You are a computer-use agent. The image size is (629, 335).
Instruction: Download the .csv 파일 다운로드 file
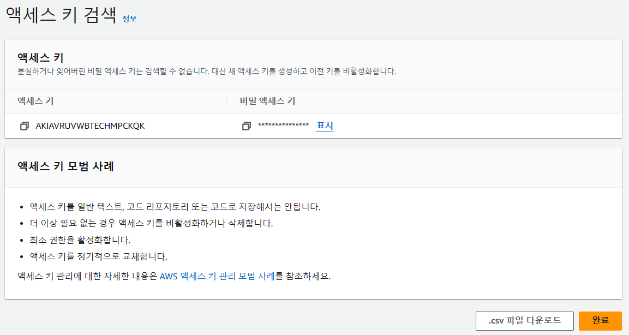(525, 321)
